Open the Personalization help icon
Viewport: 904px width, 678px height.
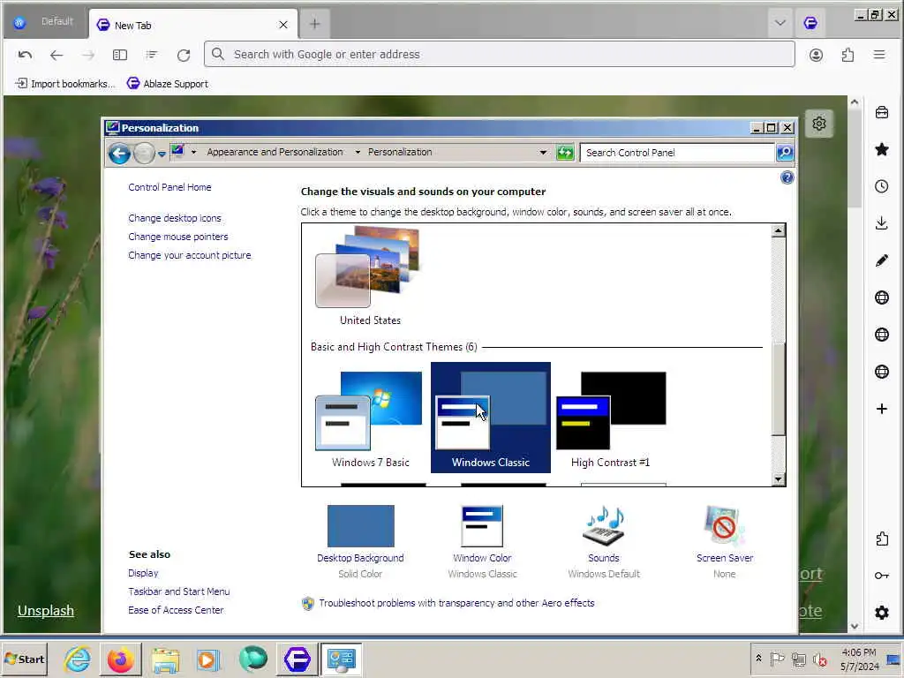[x=787, y=177]
